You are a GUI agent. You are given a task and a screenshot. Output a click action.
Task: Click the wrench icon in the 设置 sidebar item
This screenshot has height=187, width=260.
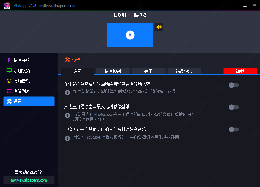point(9,101)
